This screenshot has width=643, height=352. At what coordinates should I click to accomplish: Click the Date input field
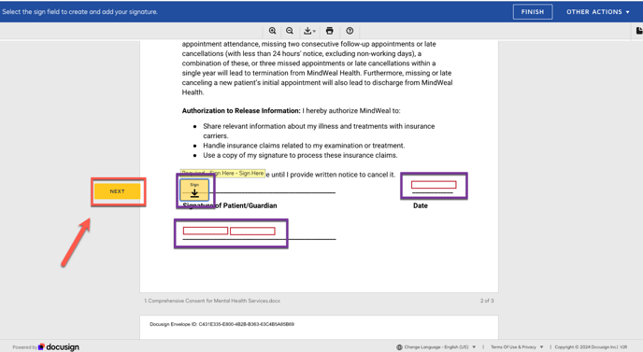pyautogui.click(x=434, y=185)
